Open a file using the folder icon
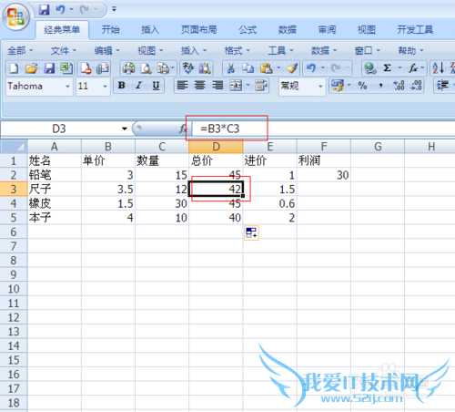The width and height of the screenshot is (455, 412). 31,68
